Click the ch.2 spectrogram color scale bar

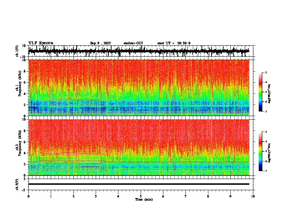(261, 151)
